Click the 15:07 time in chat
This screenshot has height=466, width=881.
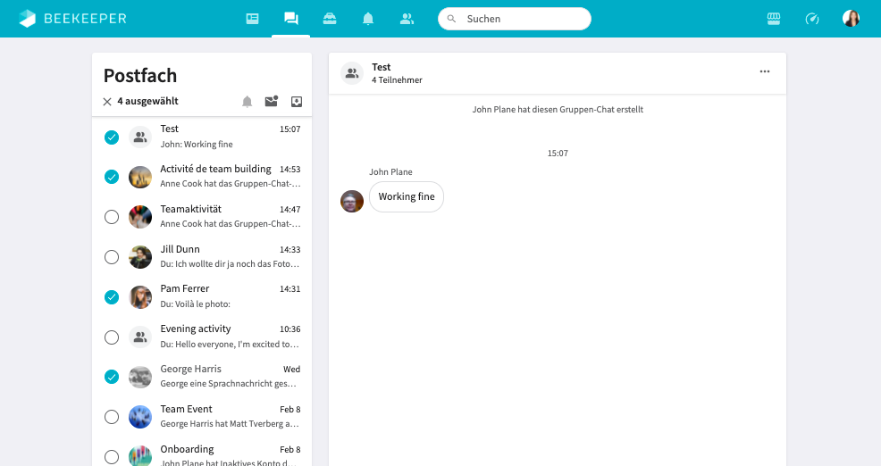(558, 154)
